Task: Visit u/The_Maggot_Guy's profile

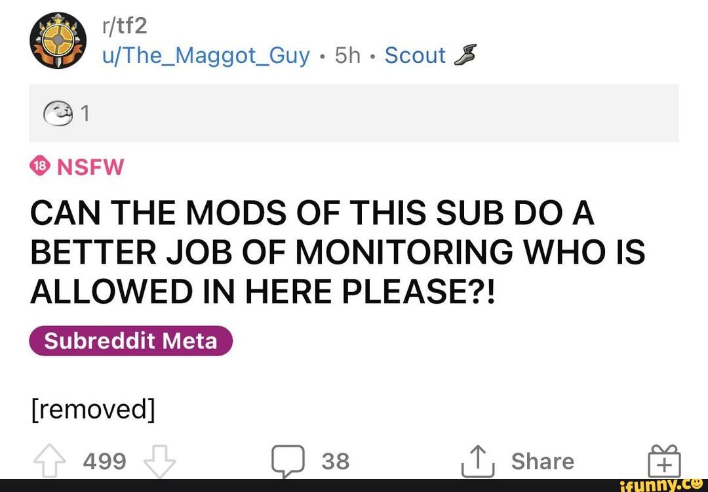Action: point(206,56)
